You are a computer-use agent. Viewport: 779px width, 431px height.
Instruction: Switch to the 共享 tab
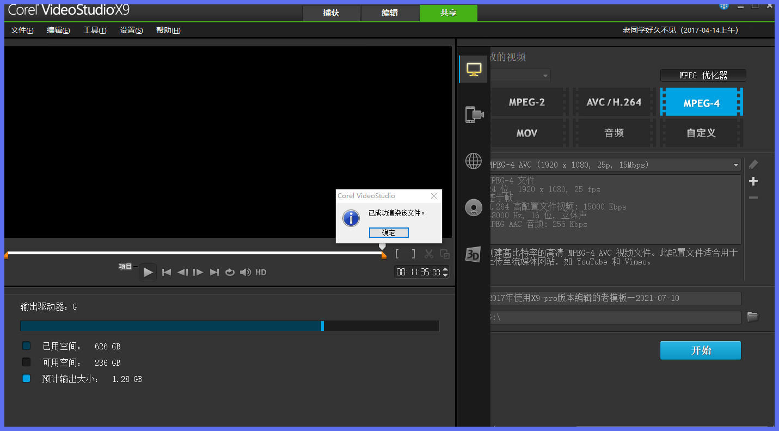coord(449,13)
